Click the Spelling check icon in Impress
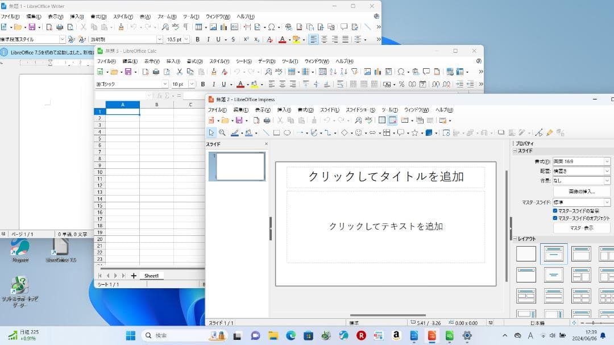 [x=369, y=120]
